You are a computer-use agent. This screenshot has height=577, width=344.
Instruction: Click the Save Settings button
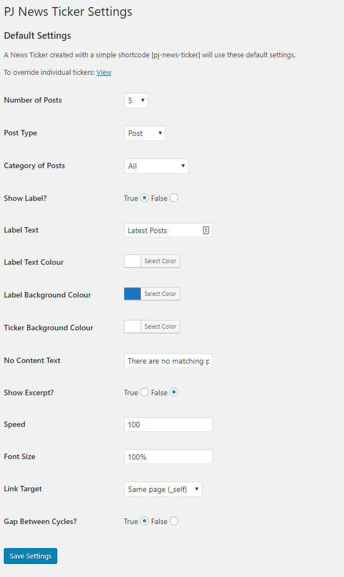pyautogui.click(x=31, y=556)
